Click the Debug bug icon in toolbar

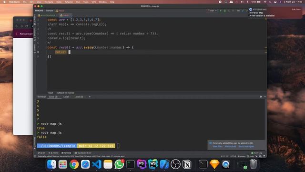tap(224, 11)
